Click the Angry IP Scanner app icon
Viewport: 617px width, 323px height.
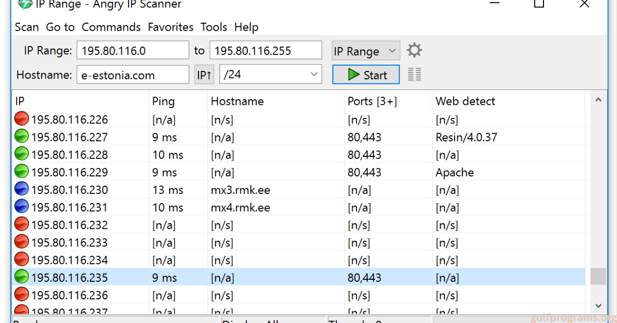(x=25, y=4)
